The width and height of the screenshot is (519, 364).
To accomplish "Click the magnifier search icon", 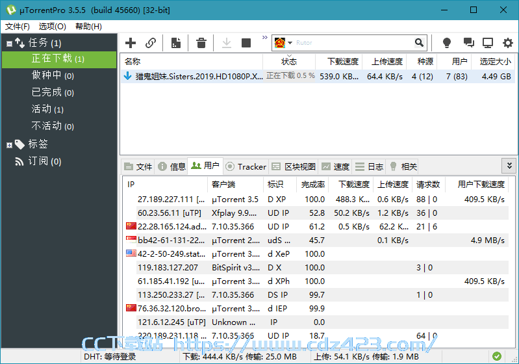I will 419,43.
